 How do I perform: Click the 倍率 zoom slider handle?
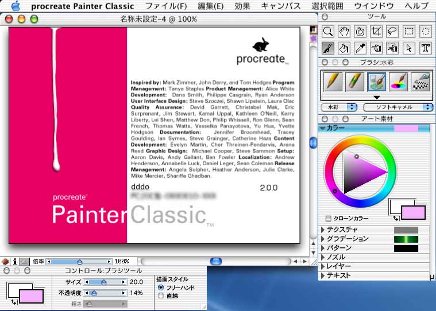(80, 262)
